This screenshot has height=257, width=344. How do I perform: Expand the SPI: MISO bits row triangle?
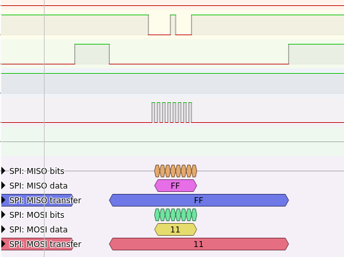click(x=3, y=171)
